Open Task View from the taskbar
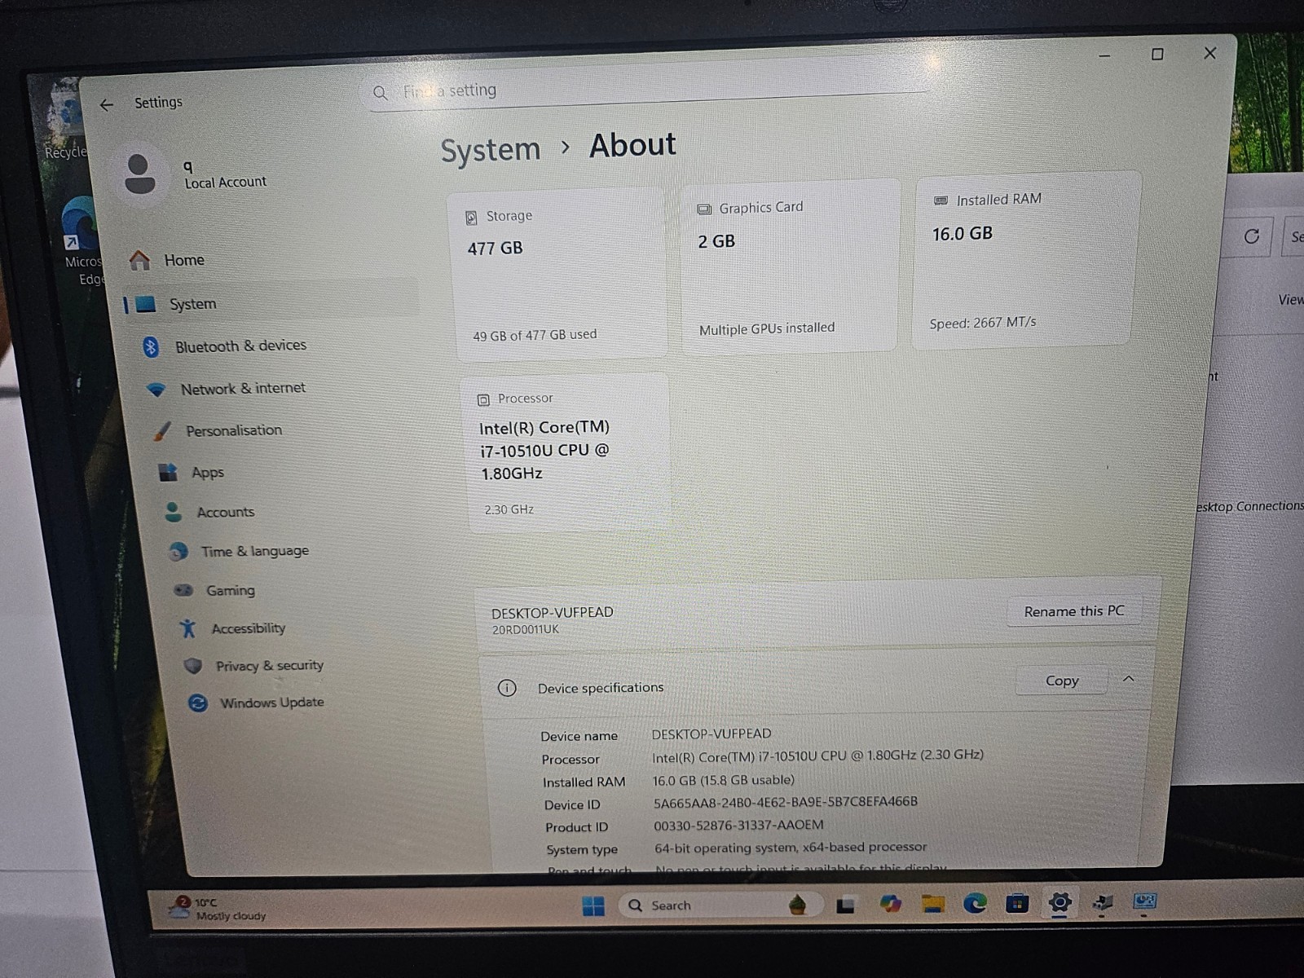This screenshot has height=978, width=1304. 845,905
